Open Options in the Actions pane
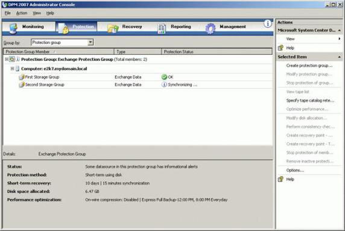 pyautogui.click(x=295, y=170)
